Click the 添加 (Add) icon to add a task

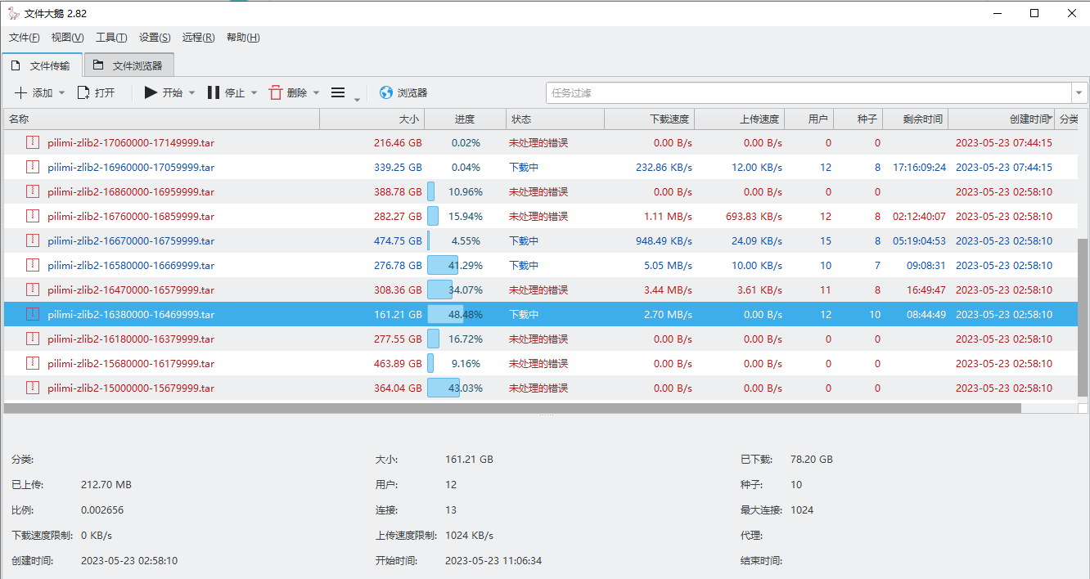[21, 92]
